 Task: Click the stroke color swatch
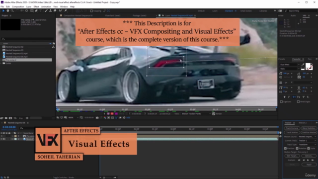(311, 68)
